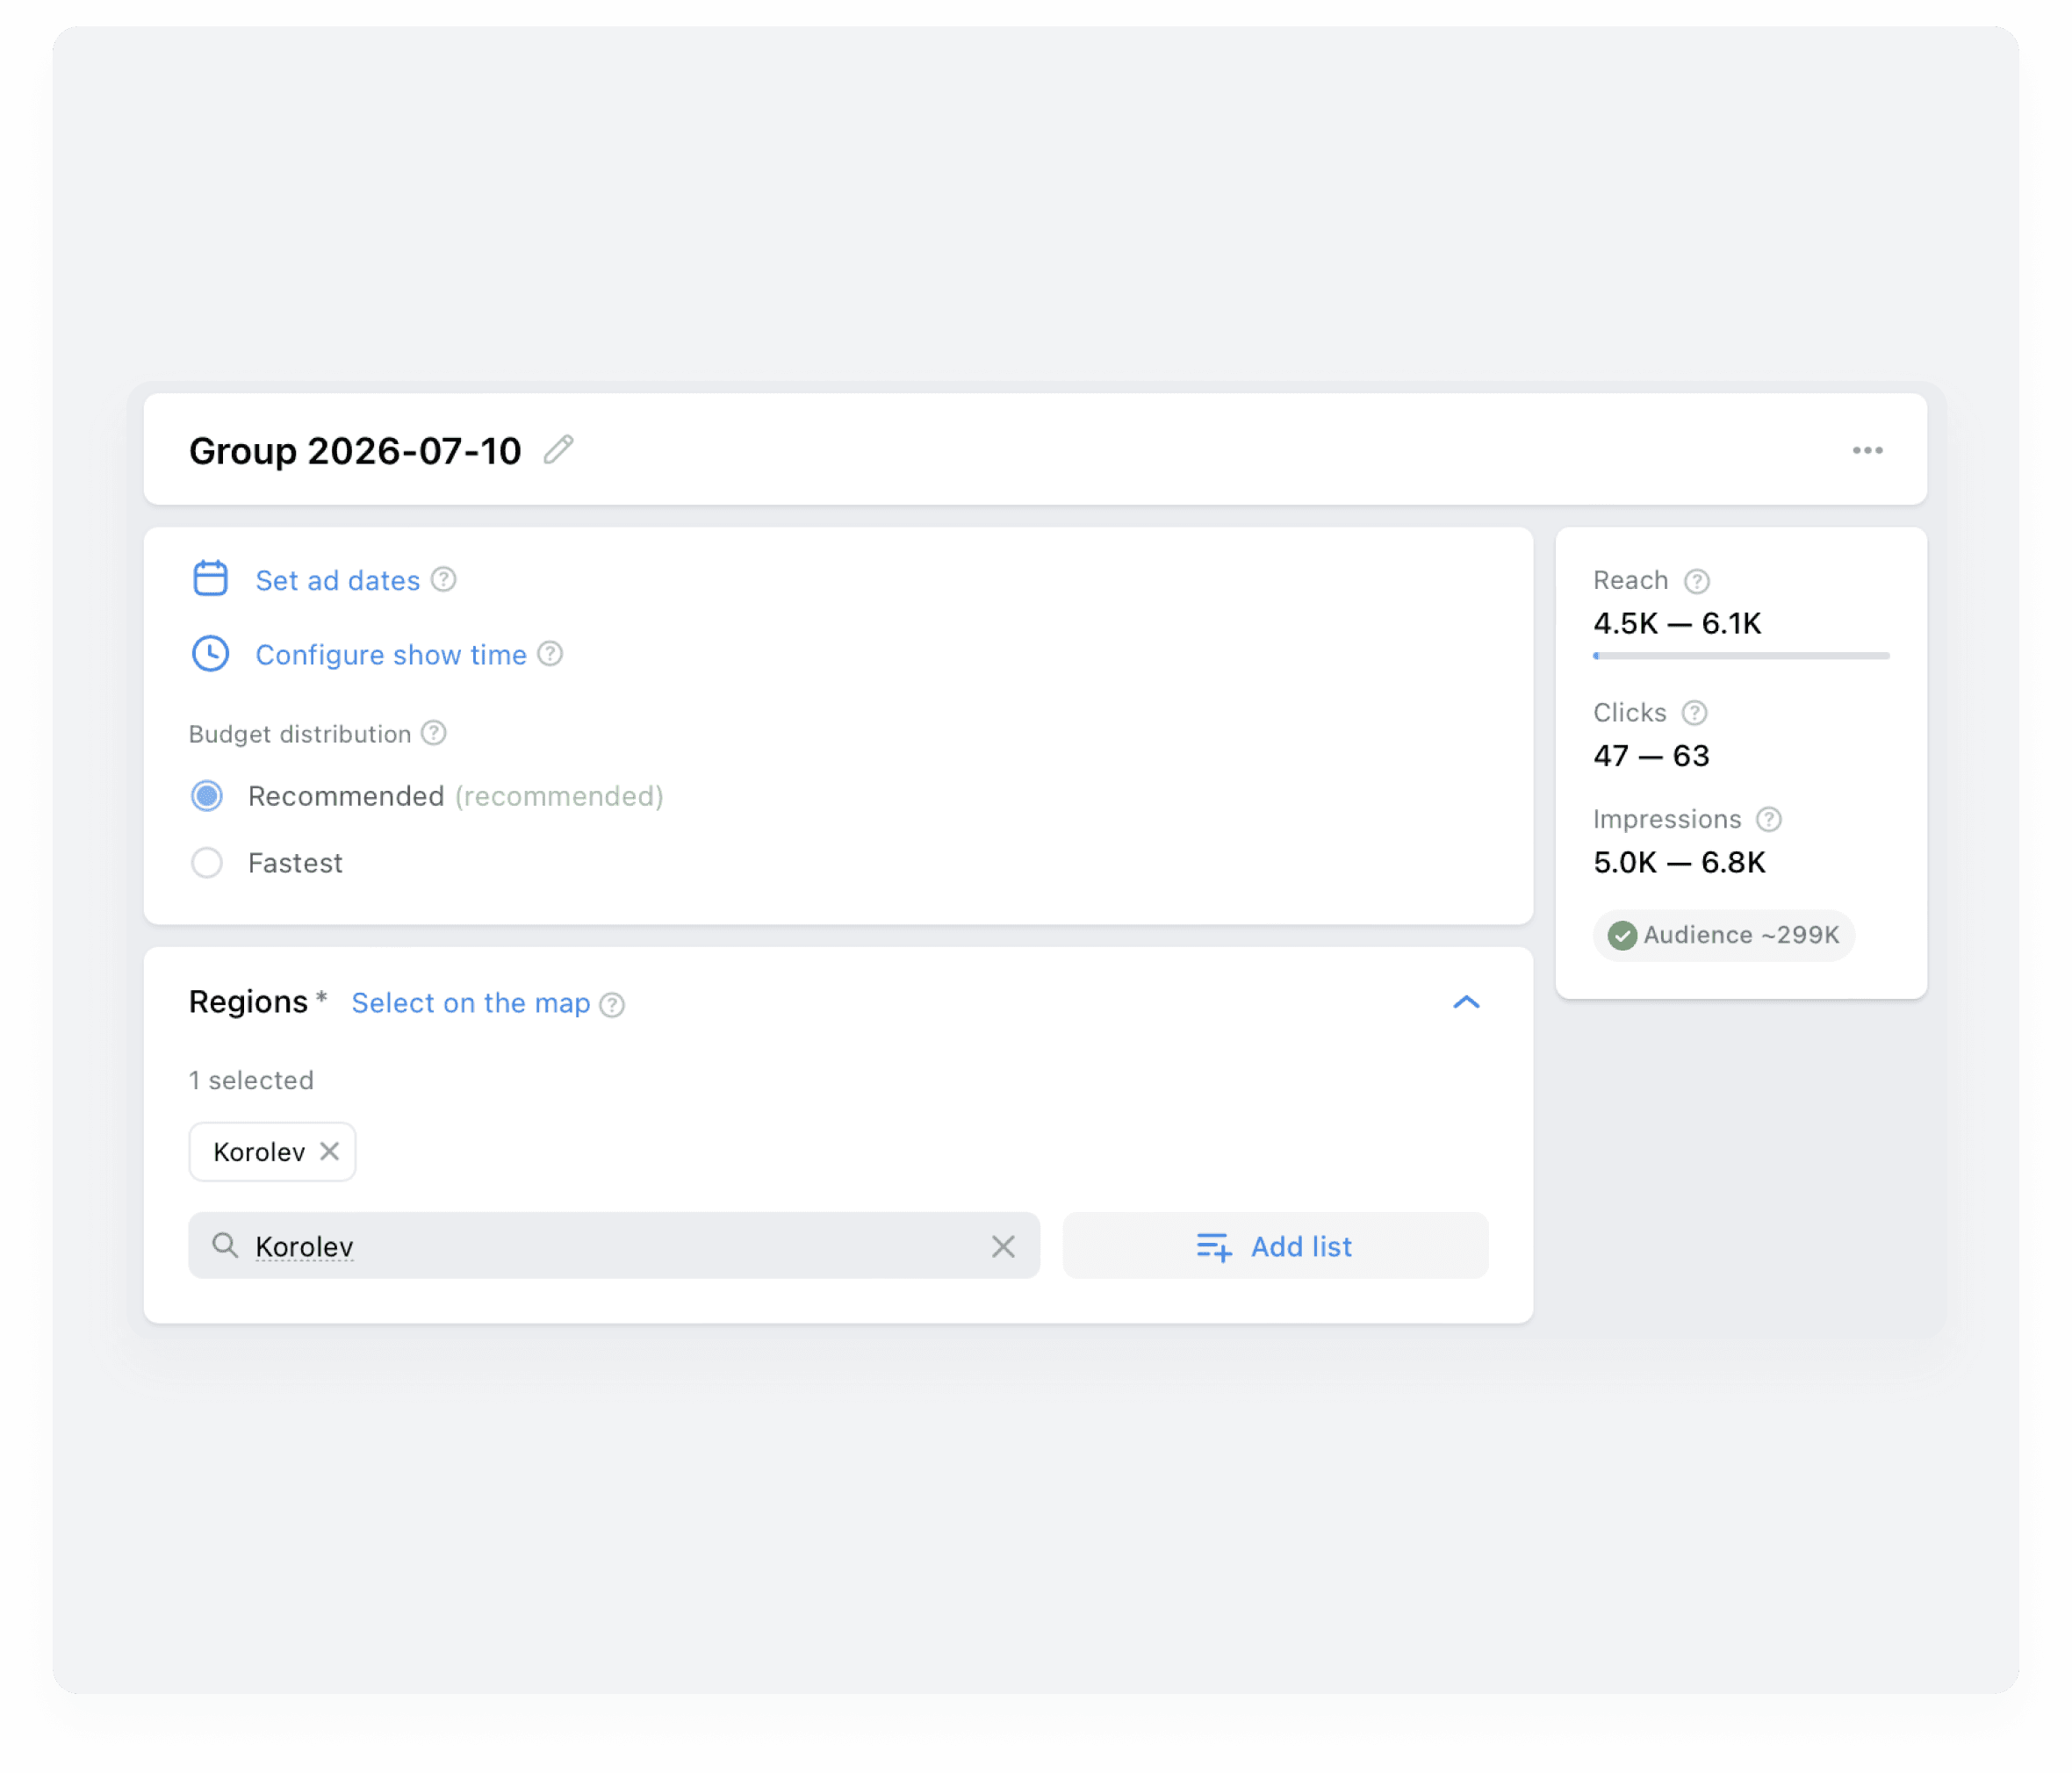Open help icon next to Select on the map
The image size is (2072, 1773).
tap(612, 1005)
